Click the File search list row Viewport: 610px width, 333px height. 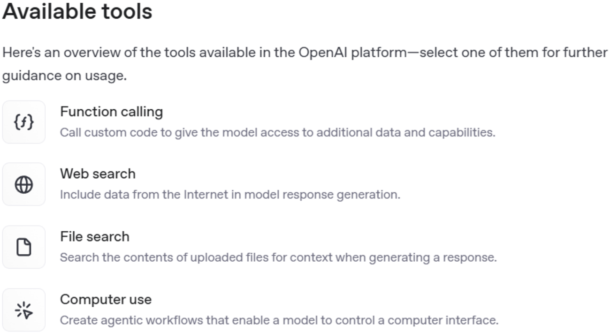point(188,247)
